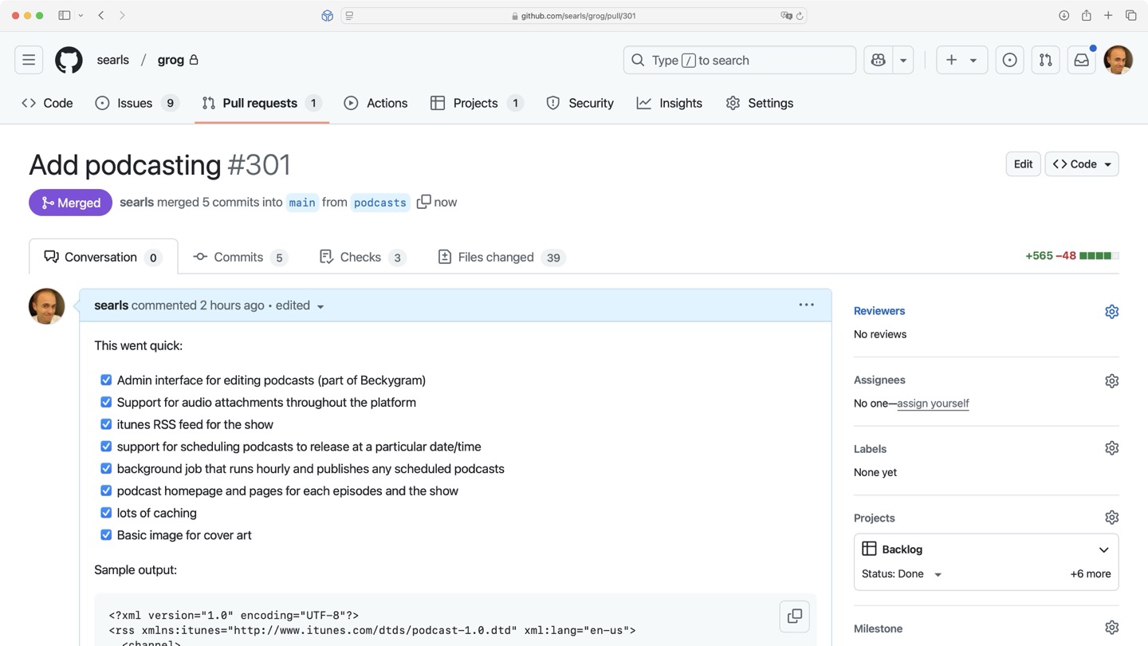Expand the Backlog project chevron
This screenshot has height=646, width=1148.
tap(1103, 549)
